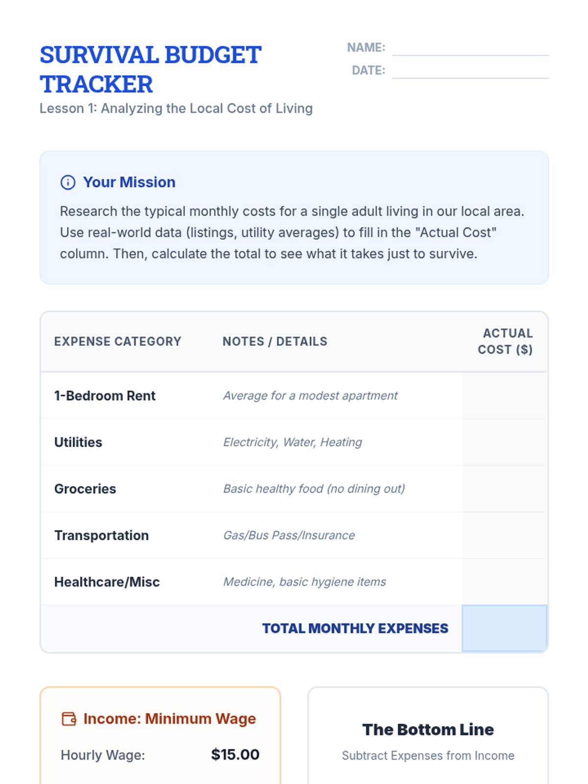
Task: Click the Your Mission heading text
Action: [x=129, y=182]
